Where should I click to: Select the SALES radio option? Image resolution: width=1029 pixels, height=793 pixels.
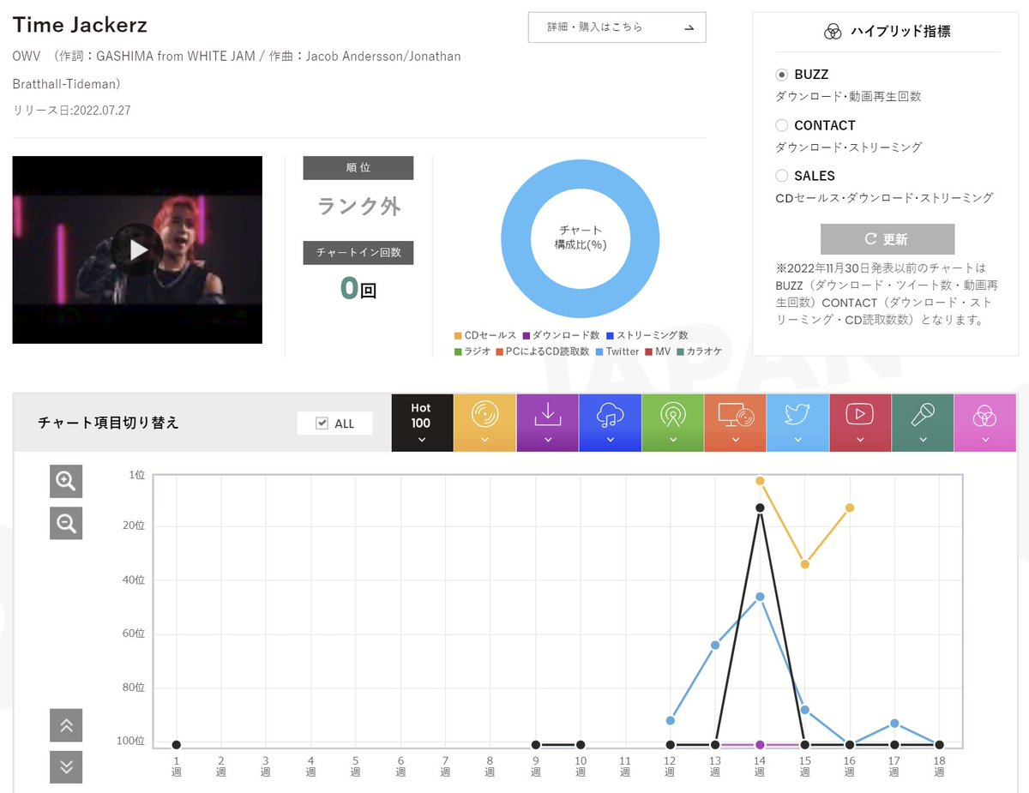coord(781,176)
